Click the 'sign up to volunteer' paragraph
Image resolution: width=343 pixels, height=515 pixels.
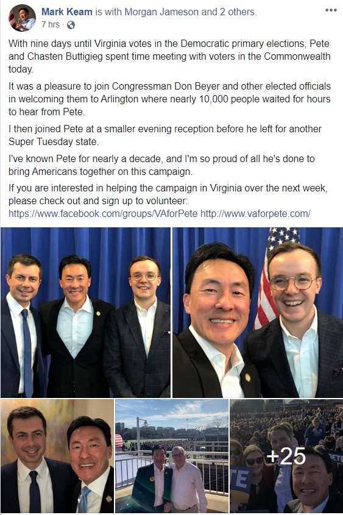168,194
